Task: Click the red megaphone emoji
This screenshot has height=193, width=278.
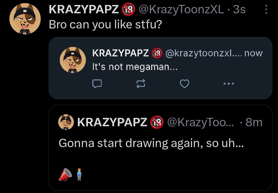Action: point(64,174)
